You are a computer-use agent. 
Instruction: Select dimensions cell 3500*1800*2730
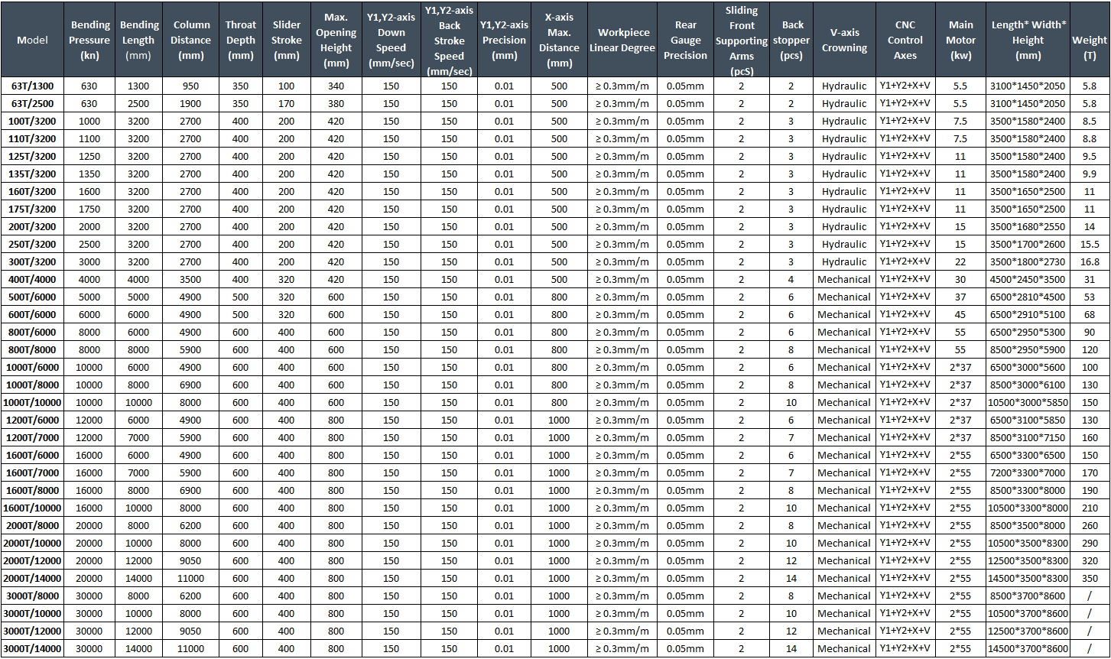point(1028,262)
